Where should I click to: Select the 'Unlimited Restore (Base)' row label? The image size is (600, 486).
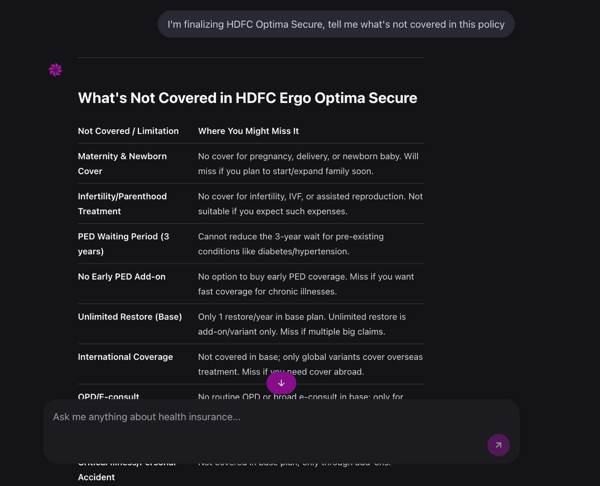[x=130, y=317]
